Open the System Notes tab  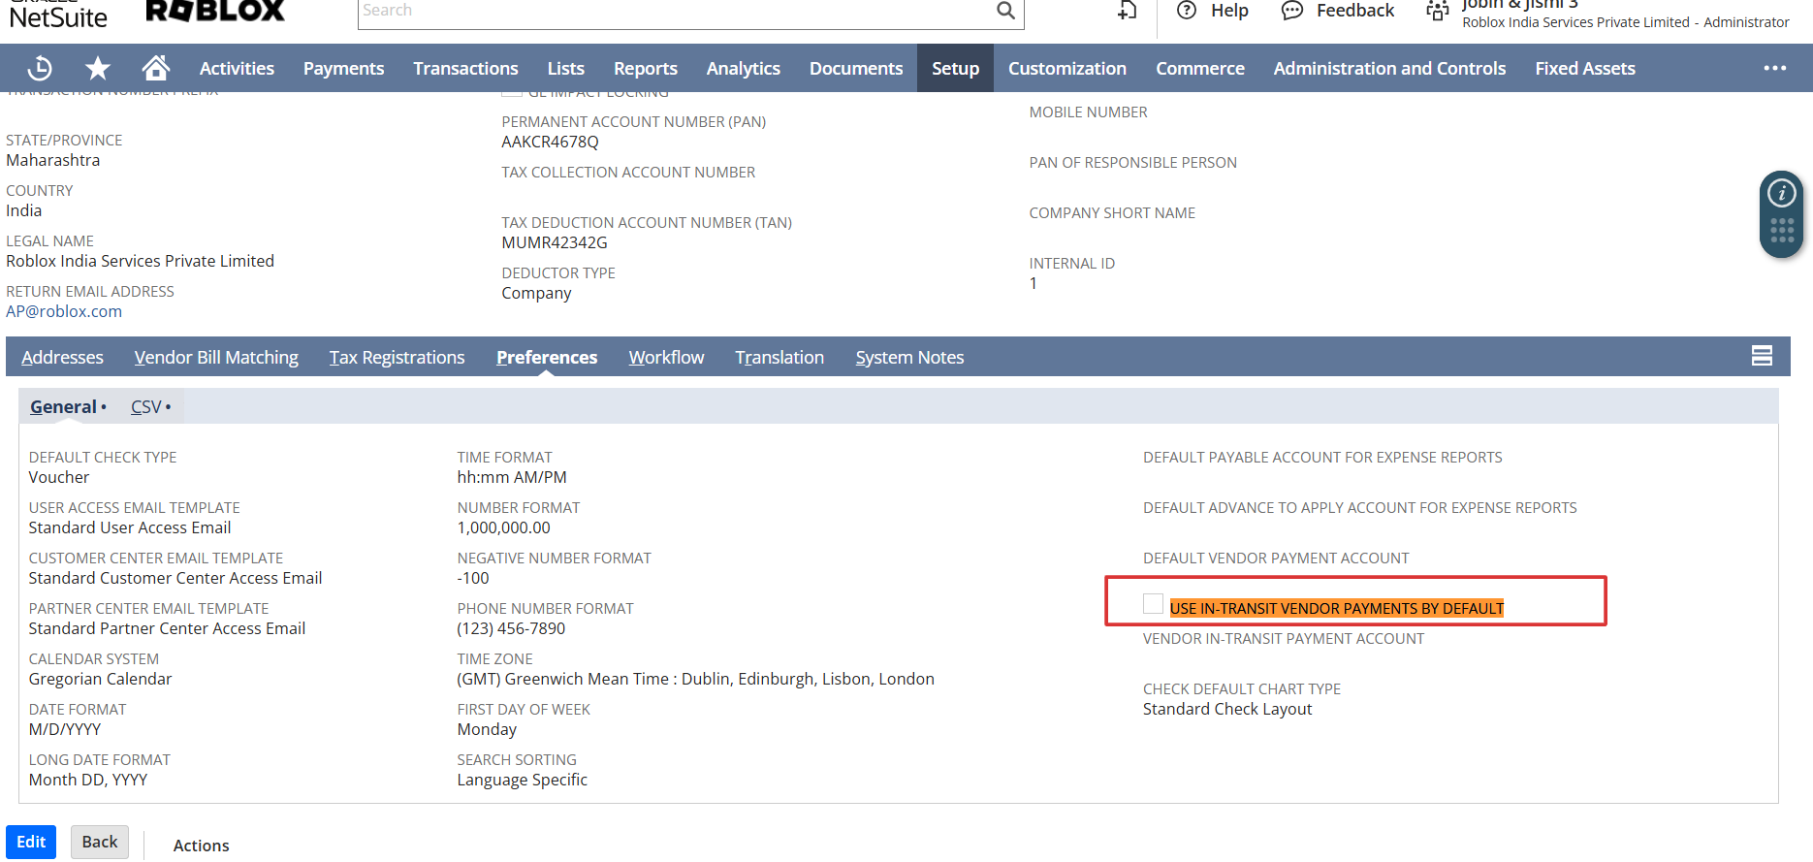(x=908, y=358)
